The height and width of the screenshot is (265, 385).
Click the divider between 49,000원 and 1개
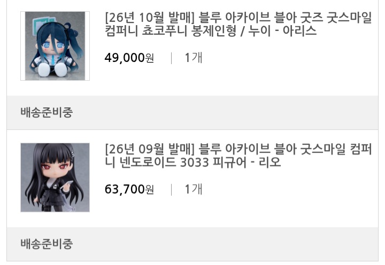click(171, 58)
